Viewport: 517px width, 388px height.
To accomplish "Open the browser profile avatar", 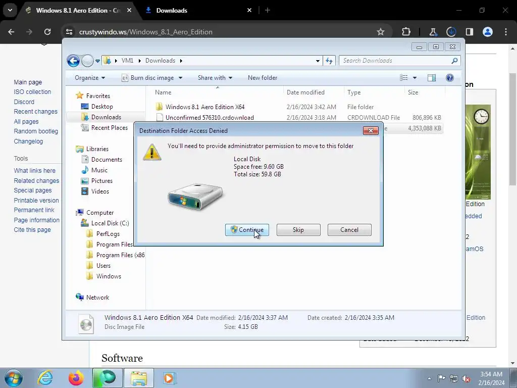I will [x=488, y=32].
